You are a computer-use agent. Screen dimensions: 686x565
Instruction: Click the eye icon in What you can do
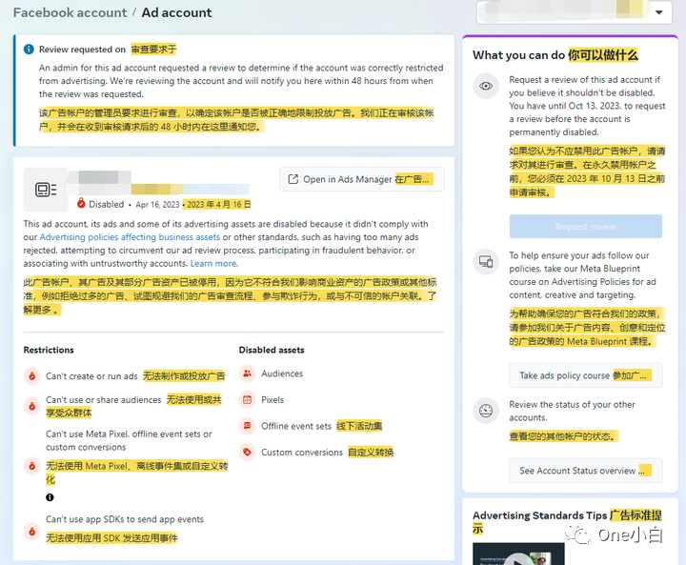click(x=486, y=86)
